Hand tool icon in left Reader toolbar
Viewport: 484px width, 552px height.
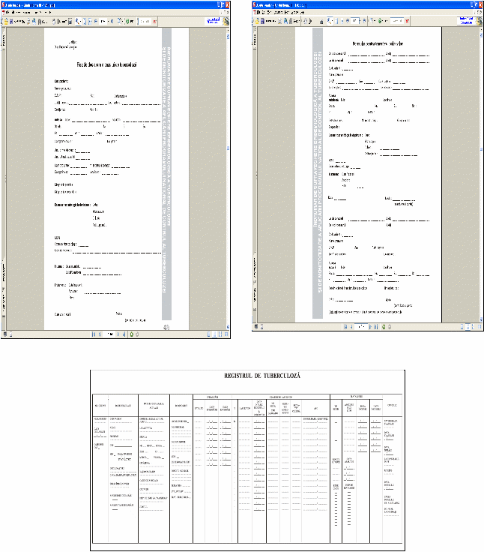tap(54, 22)
